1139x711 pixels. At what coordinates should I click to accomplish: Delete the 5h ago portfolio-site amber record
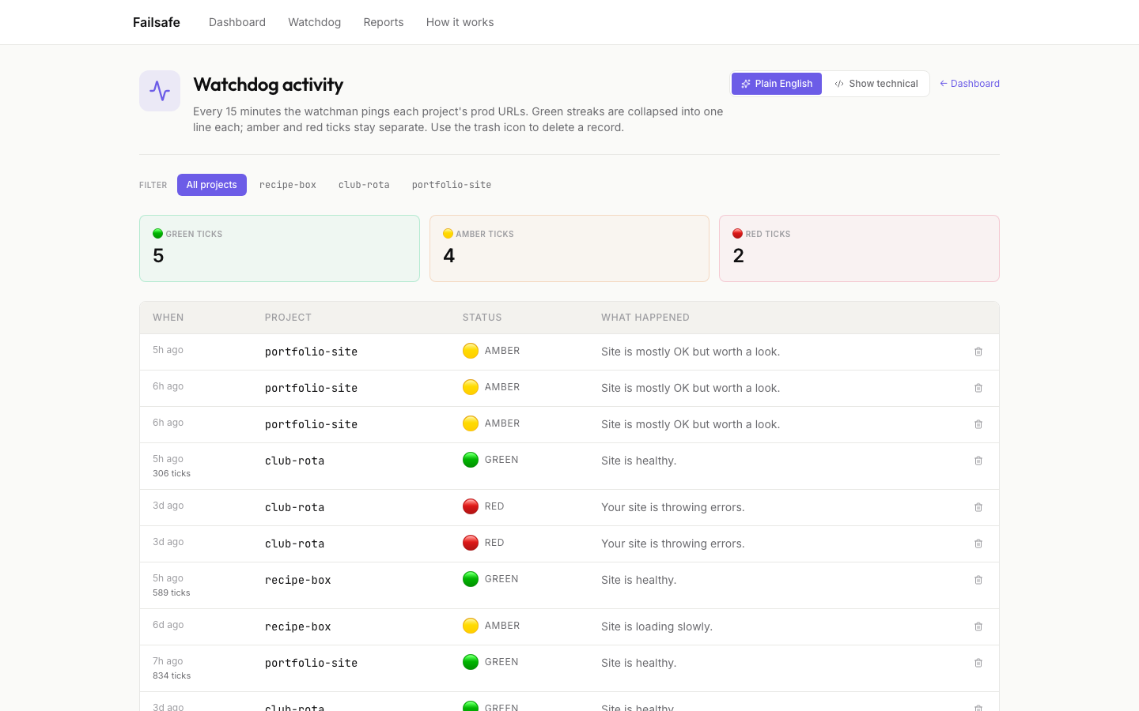[978, 352]
